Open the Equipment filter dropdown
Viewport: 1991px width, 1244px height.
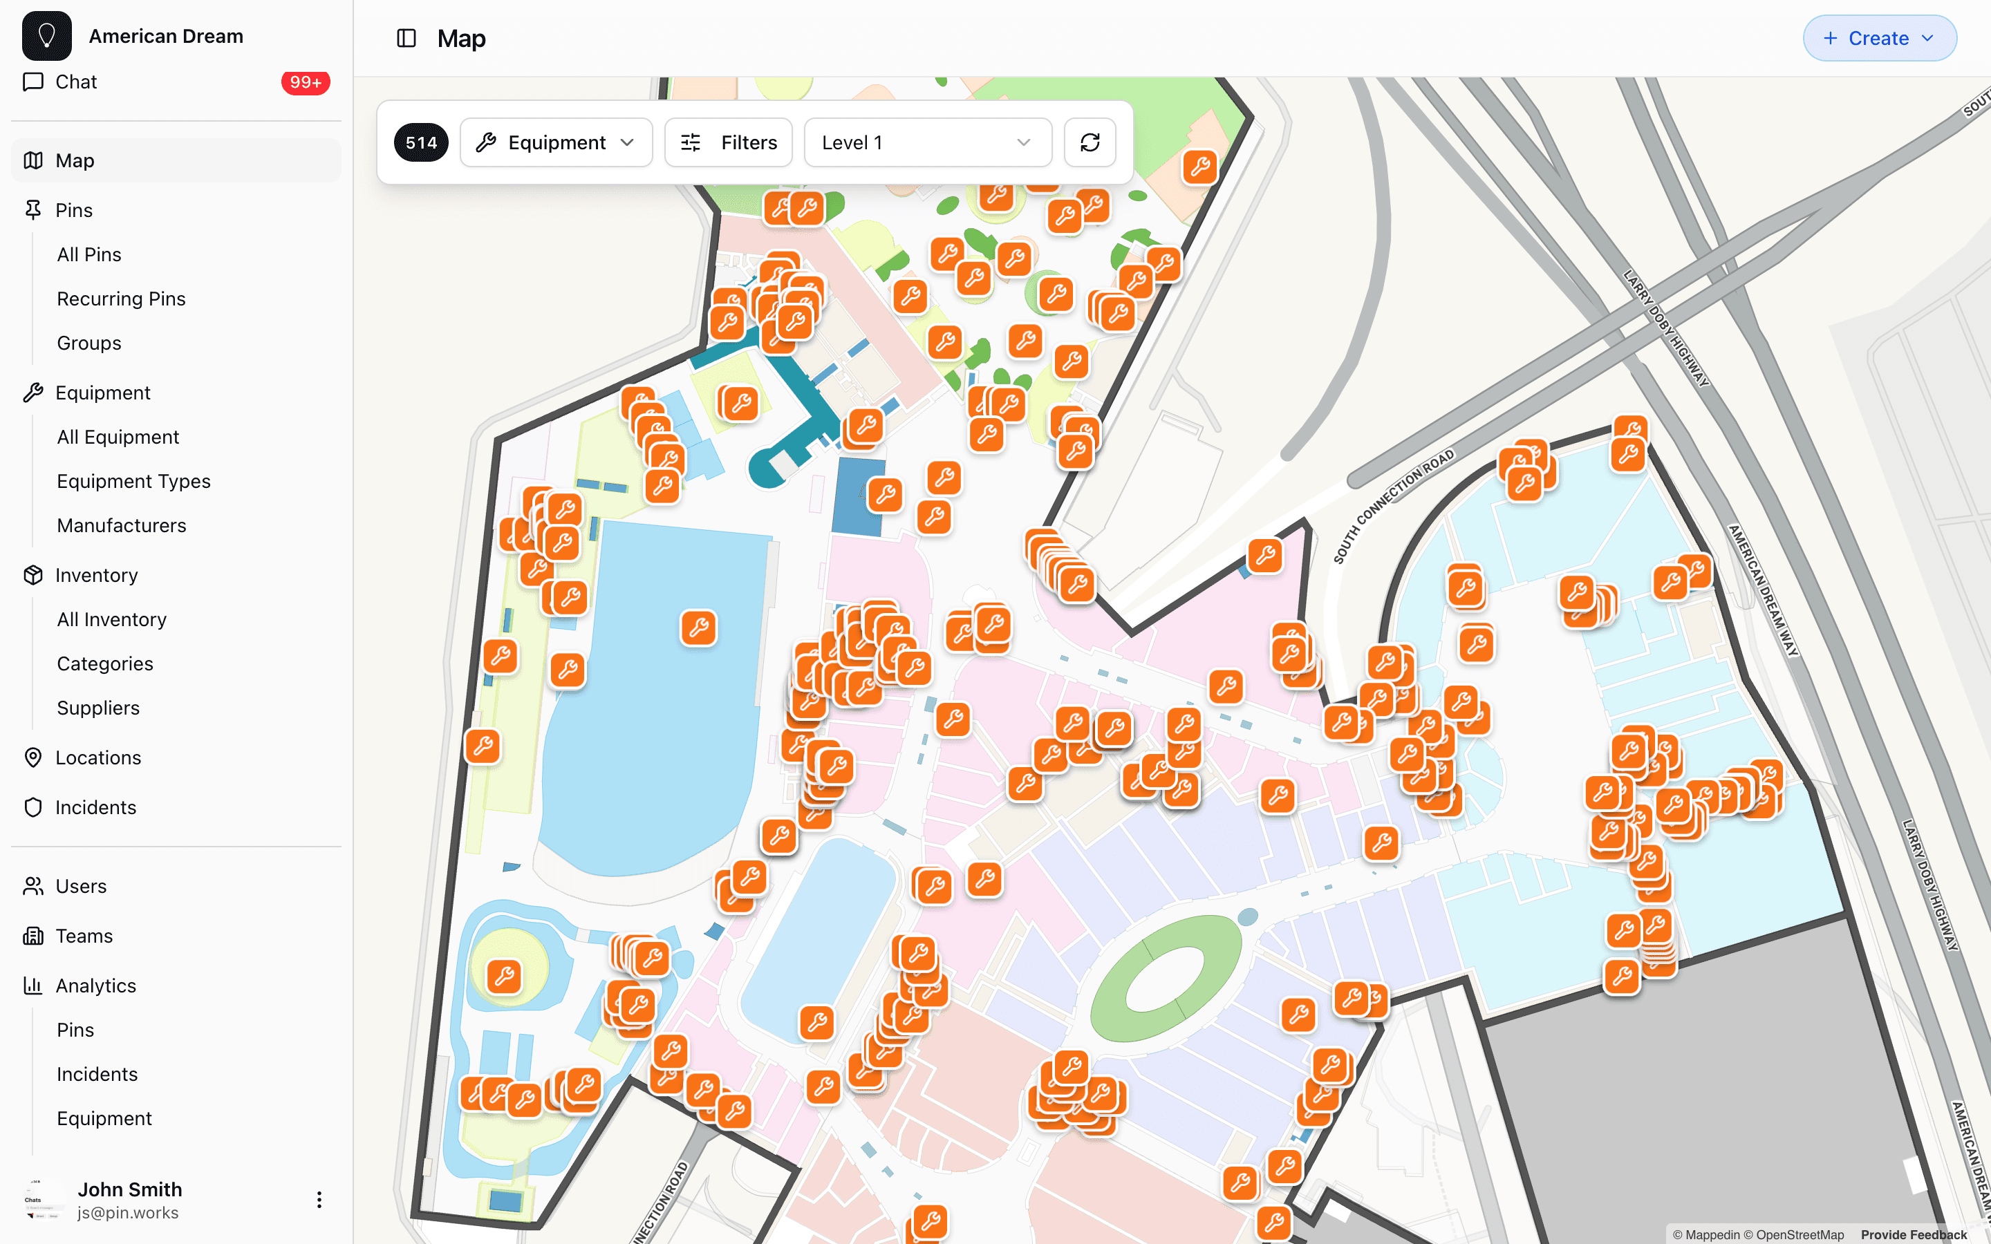point(556,142)
